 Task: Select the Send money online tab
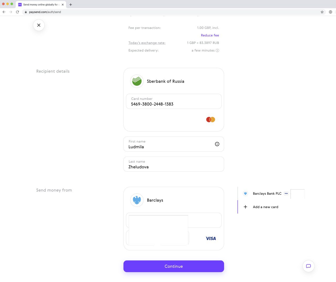pos(41,4)
